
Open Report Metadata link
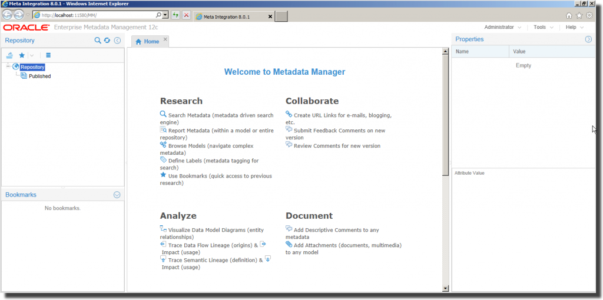tap(217, 134)
